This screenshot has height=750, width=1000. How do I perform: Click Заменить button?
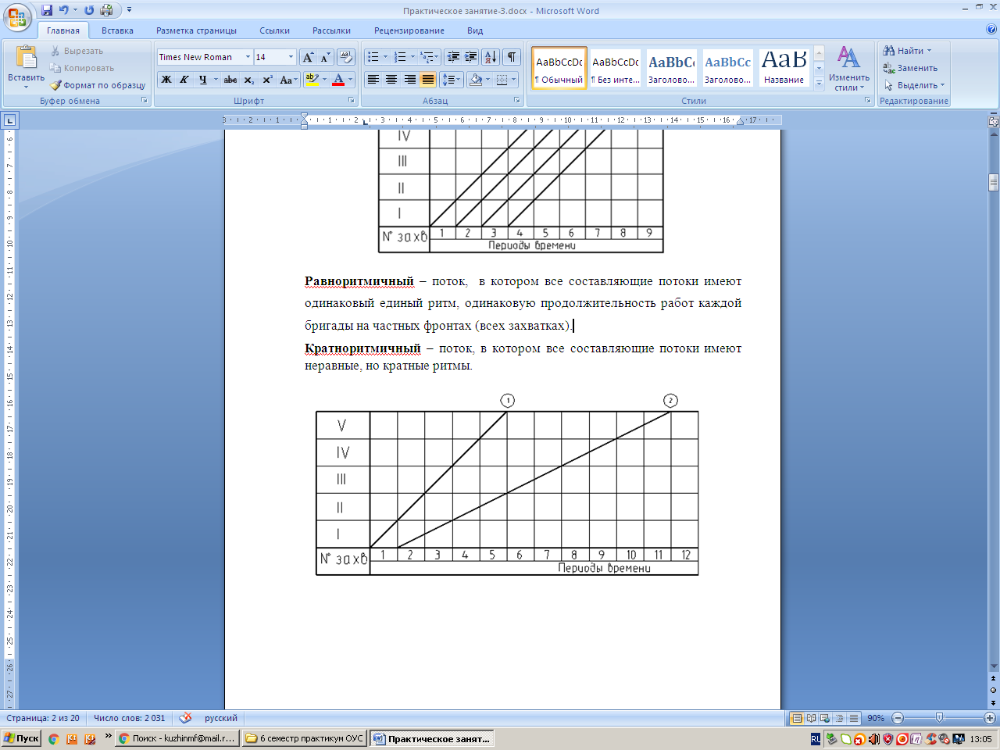pyautogui.click(x=910, y=68)
